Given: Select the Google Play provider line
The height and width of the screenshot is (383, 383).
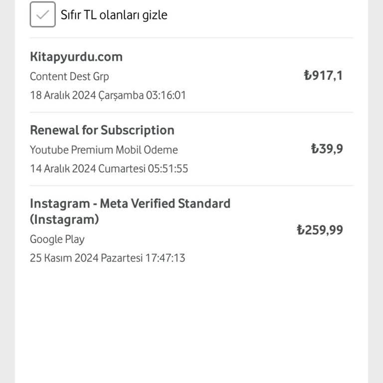Looking at the screenshot, I should pos(57,239).
